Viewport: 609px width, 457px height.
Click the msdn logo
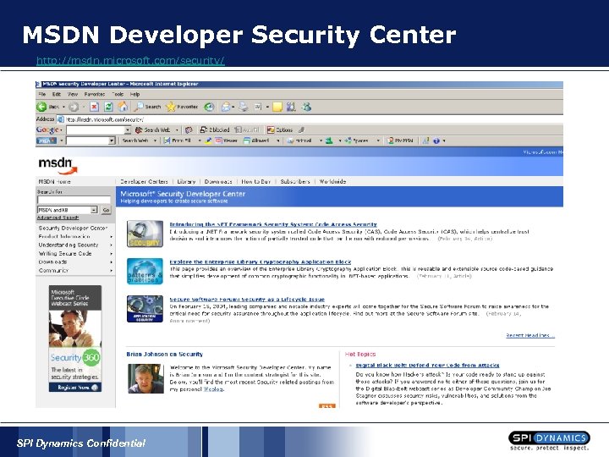tap(58, 165)
